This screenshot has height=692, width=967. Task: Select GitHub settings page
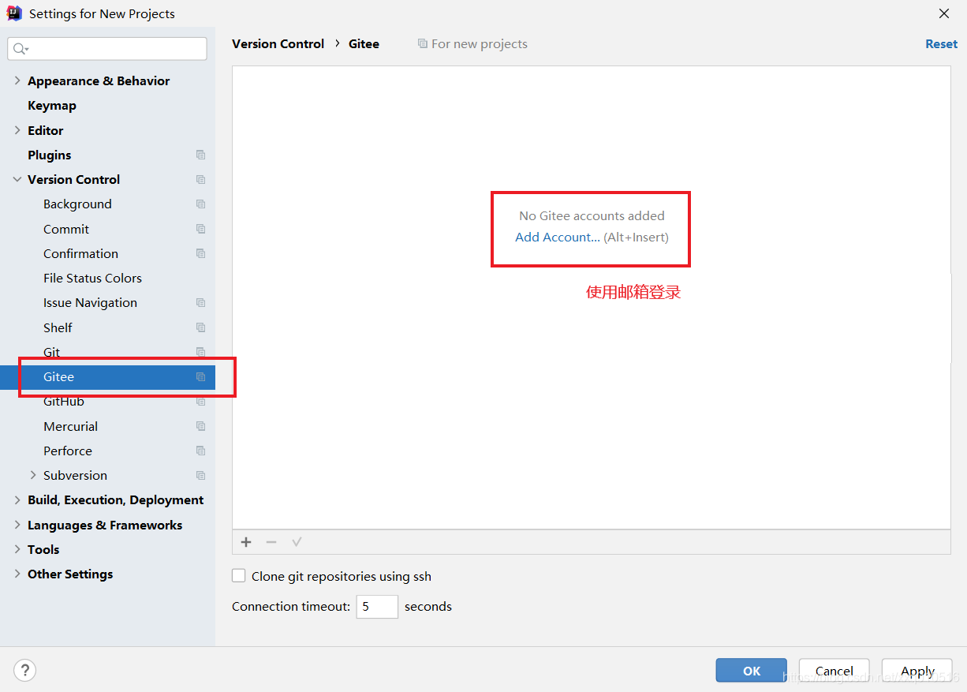(x=64, y=401)
